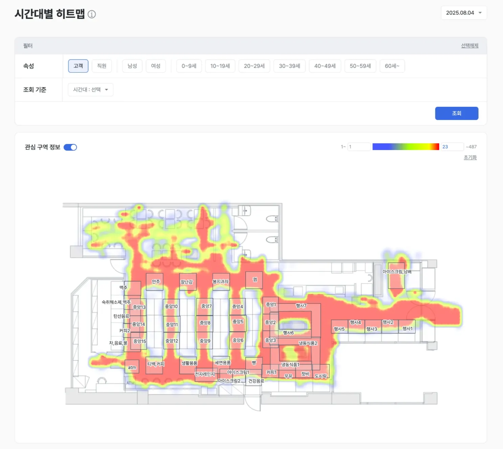Click the 중앙5 zone box
503x449 pixels.
[238, 323]
